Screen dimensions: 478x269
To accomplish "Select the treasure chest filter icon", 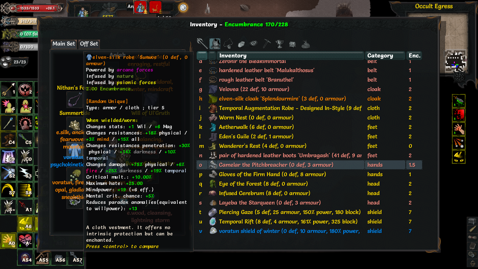I will point(293,44).
